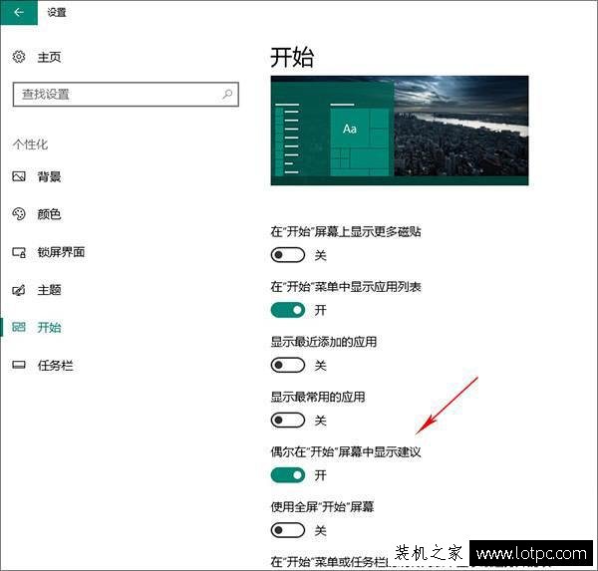598x571 pixels.
Task: Focus the 查找设置 search field
Action: coord(126,94)
